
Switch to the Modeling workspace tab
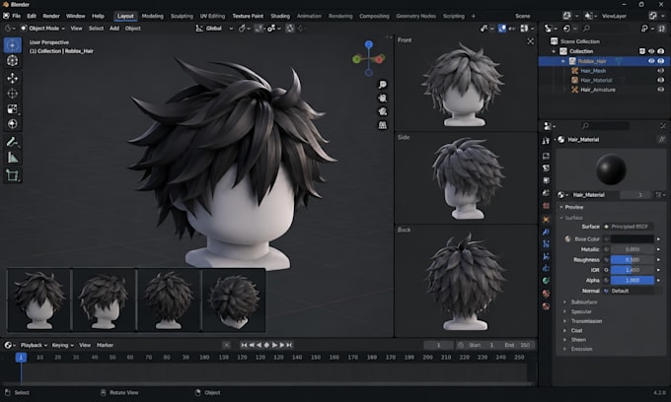click(x=152, y=16)
